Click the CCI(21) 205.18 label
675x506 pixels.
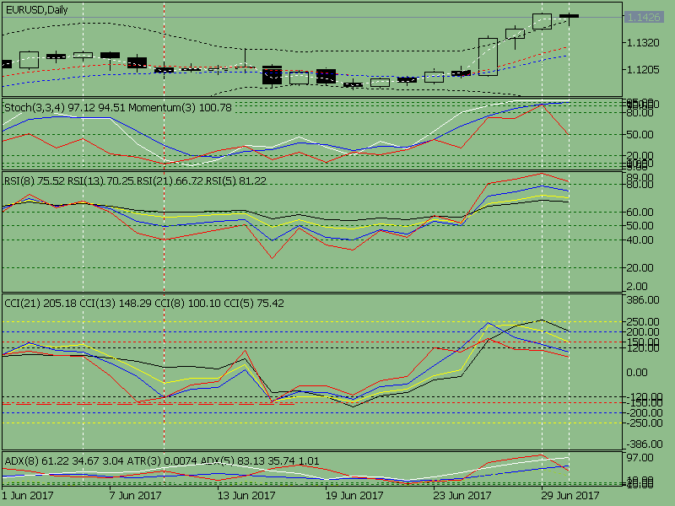40,304
